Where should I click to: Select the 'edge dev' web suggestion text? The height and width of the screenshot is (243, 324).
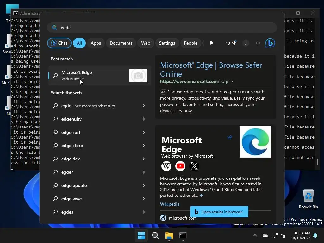(x=71, y=159)
